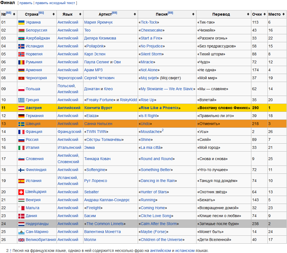Image resolution: width=287 pixels, height=253 pixels.
Task: Click the Germany flag icon
Action: tap(21, 116)
